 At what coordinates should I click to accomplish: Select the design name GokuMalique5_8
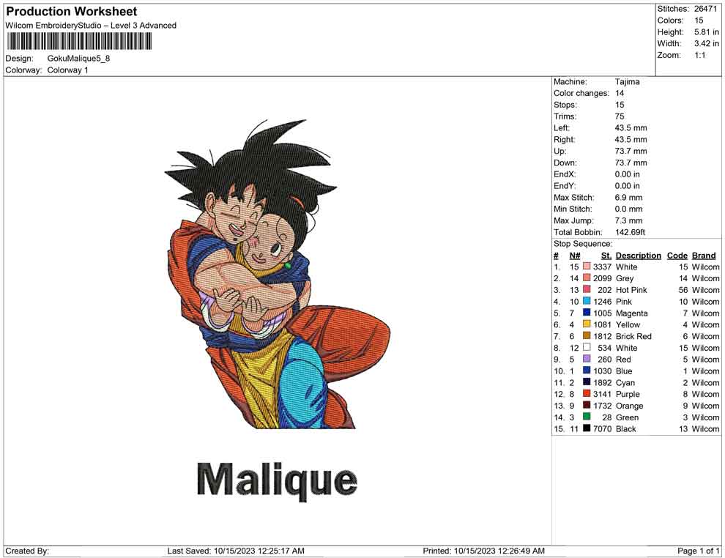(78, 59)
